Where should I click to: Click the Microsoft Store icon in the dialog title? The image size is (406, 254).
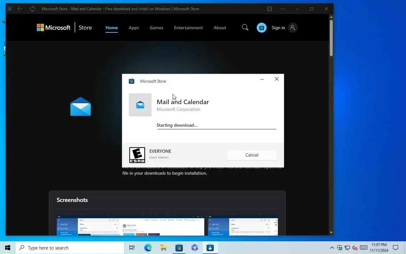131,81
